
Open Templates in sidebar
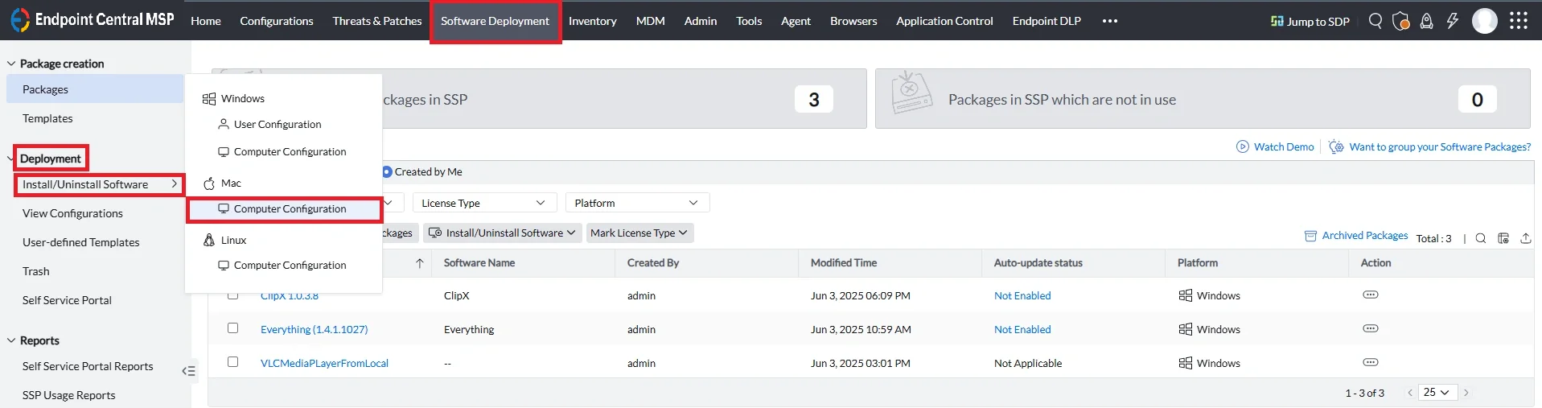point(47,118)
